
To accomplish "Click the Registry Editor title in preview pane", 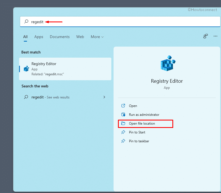I will pyautogui.click(x=167, y=81).
